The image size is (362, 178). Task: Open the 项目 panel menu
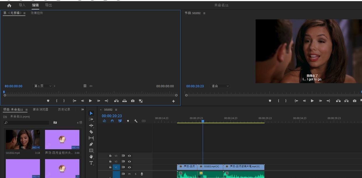coord(27,110)
